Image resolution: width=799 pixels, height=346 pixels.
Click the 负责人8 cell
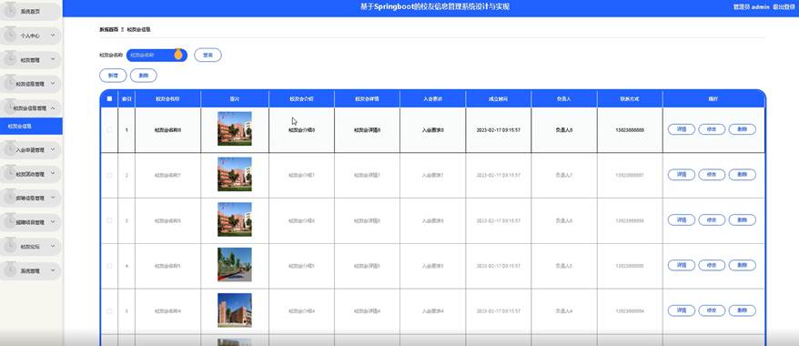(564, 130)
